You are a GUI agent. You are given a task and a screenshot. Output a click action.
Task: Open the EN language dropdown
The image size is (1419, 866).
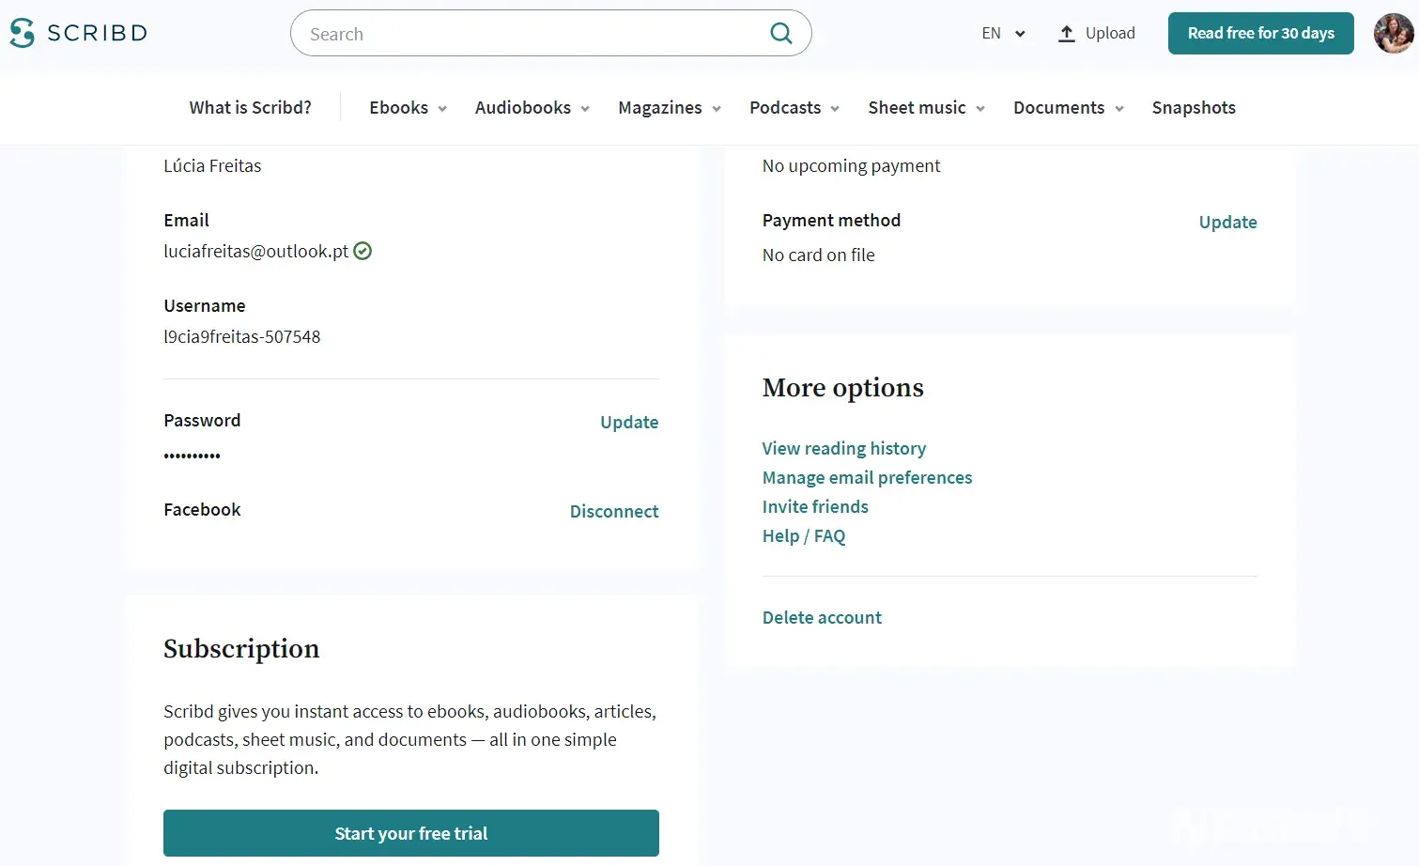[1003, 34]
